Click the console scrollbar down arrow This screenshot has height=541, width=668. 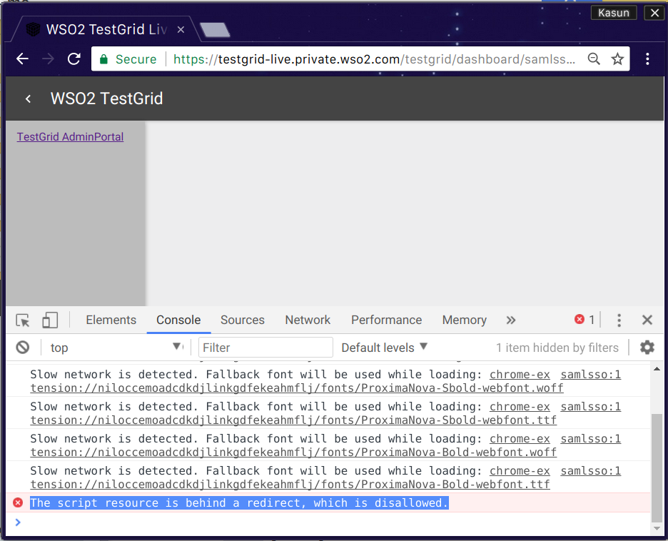[657, 529]
